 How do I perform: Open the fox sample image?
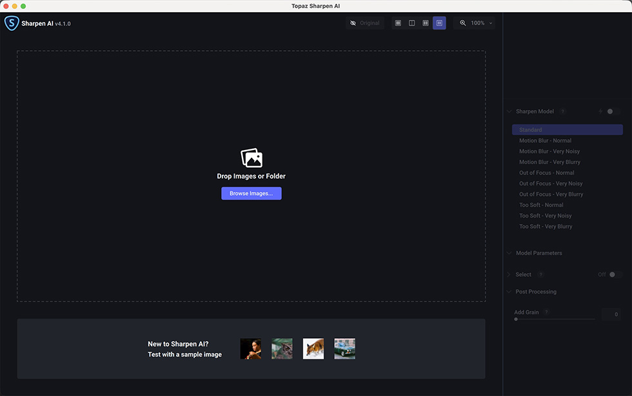(x=313, y=348)
